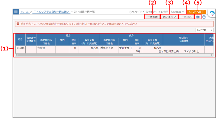Screen dimensions: 216x118
Task: Open the fxadmin user dropdown
Action: coord(177,12)
